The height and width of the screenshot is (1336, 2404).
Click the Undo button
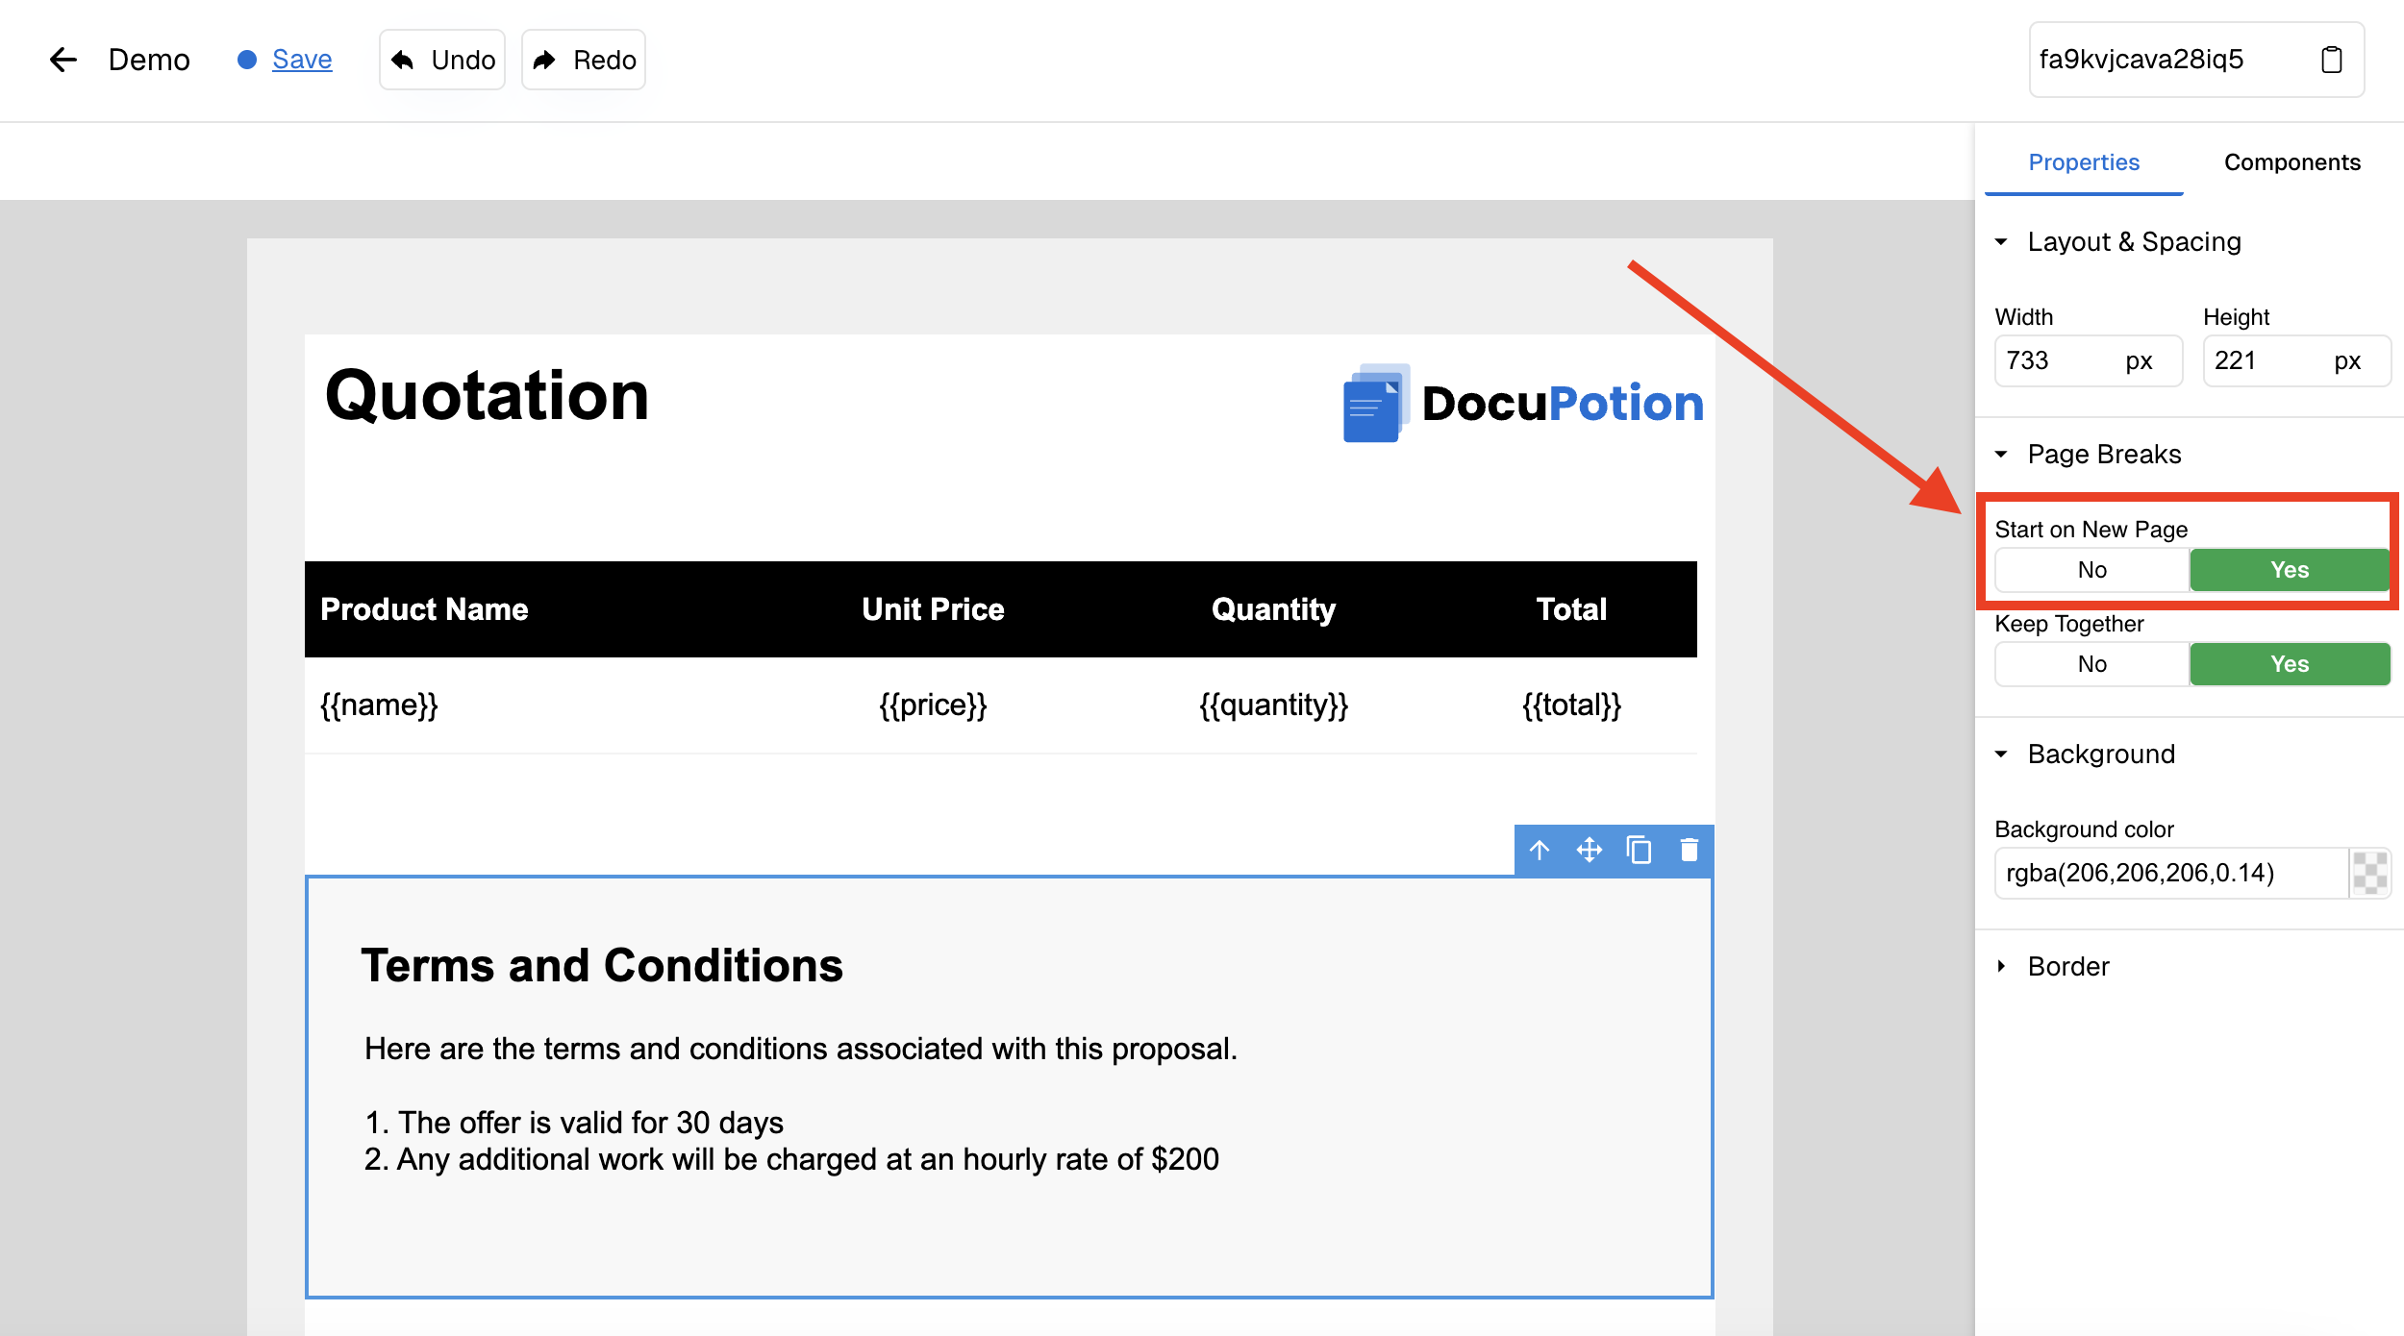pos(442,60)
